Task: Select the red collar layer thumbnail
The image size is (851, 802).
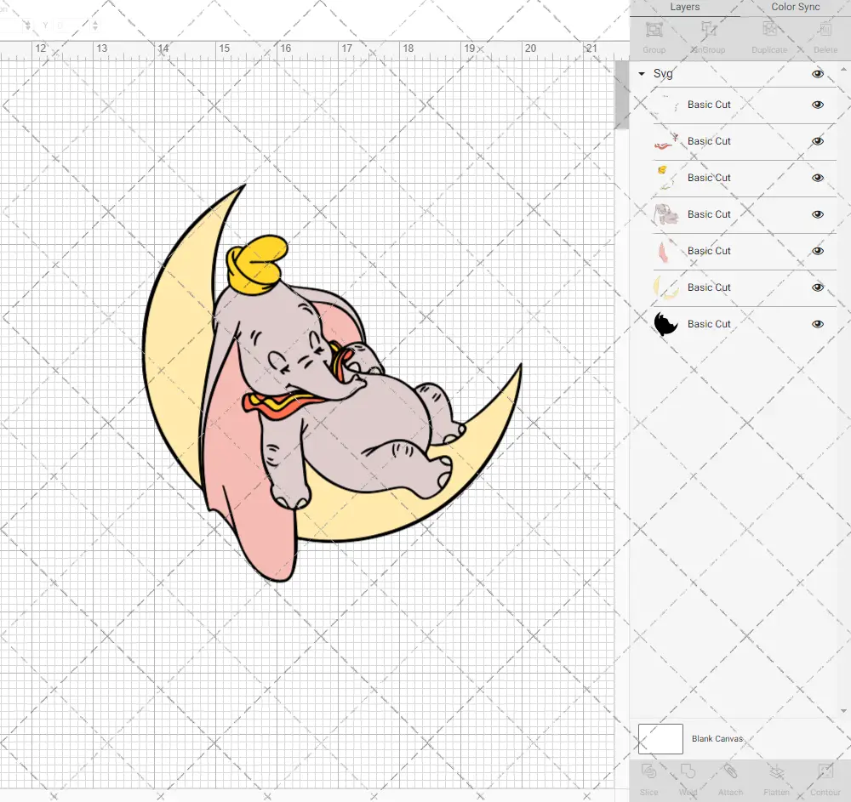Action: pos(666,141)
